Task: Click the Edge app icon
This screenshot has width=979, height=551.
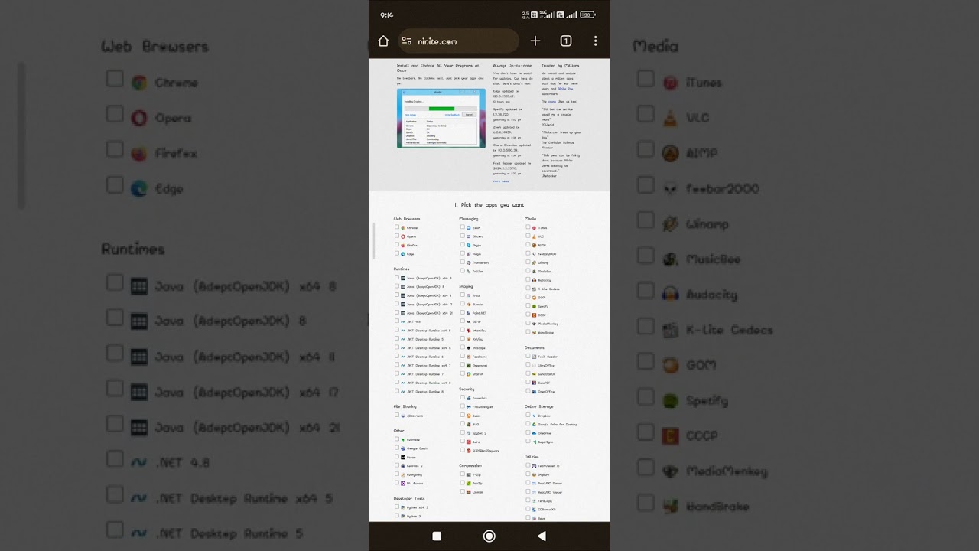Action: [x=403, y=254]
